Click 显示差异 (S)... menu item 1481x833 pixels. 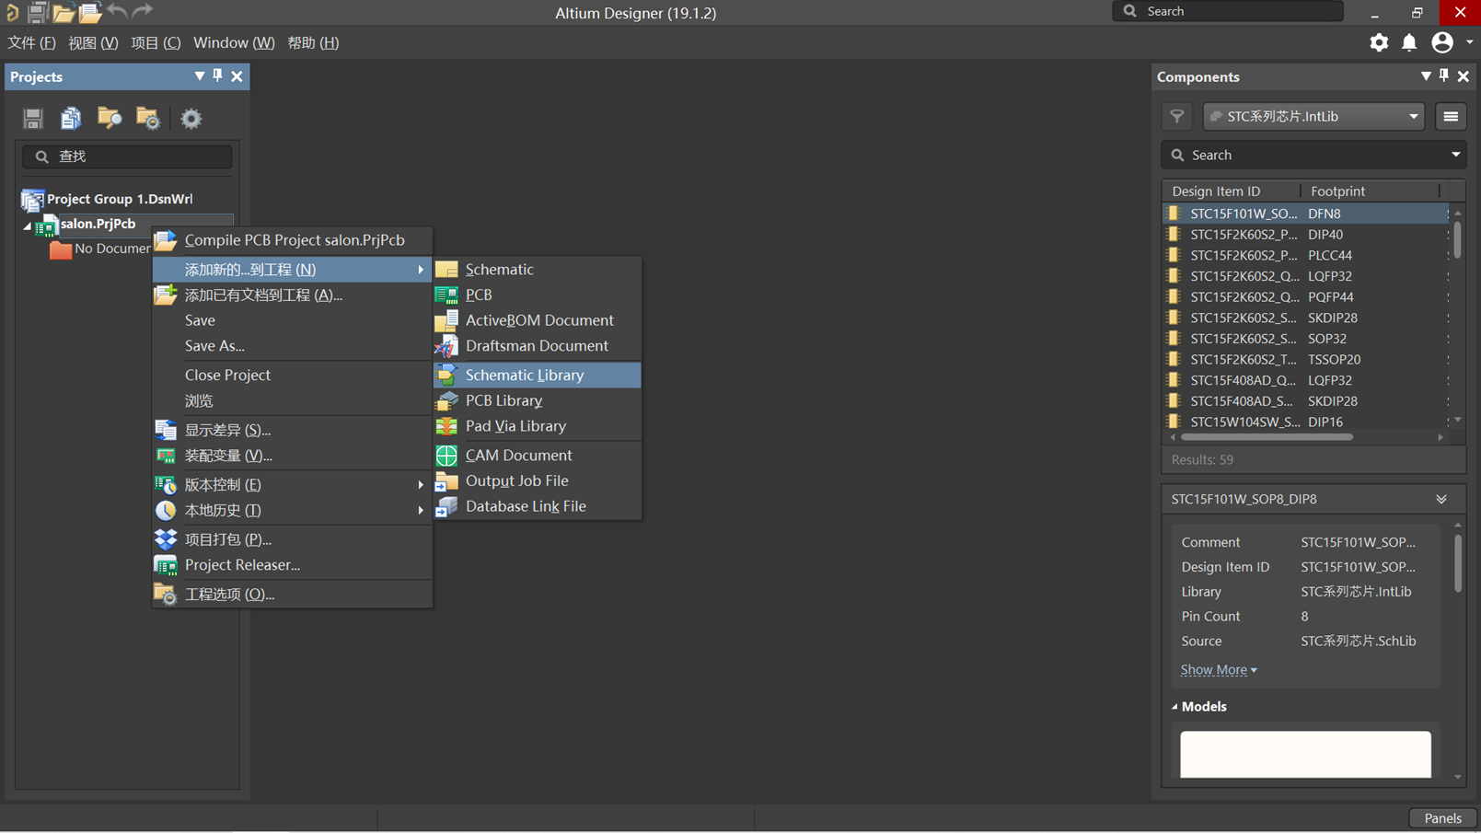(x=292, y=430)
